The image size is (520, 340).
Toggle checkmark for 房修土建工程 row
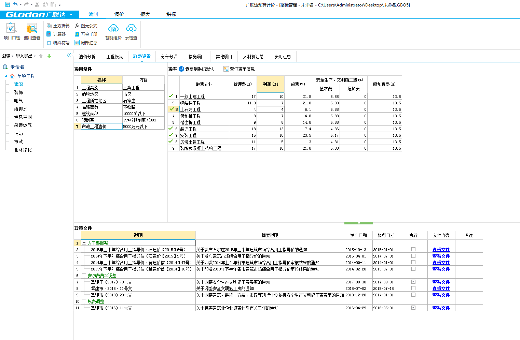coord(171,142)
